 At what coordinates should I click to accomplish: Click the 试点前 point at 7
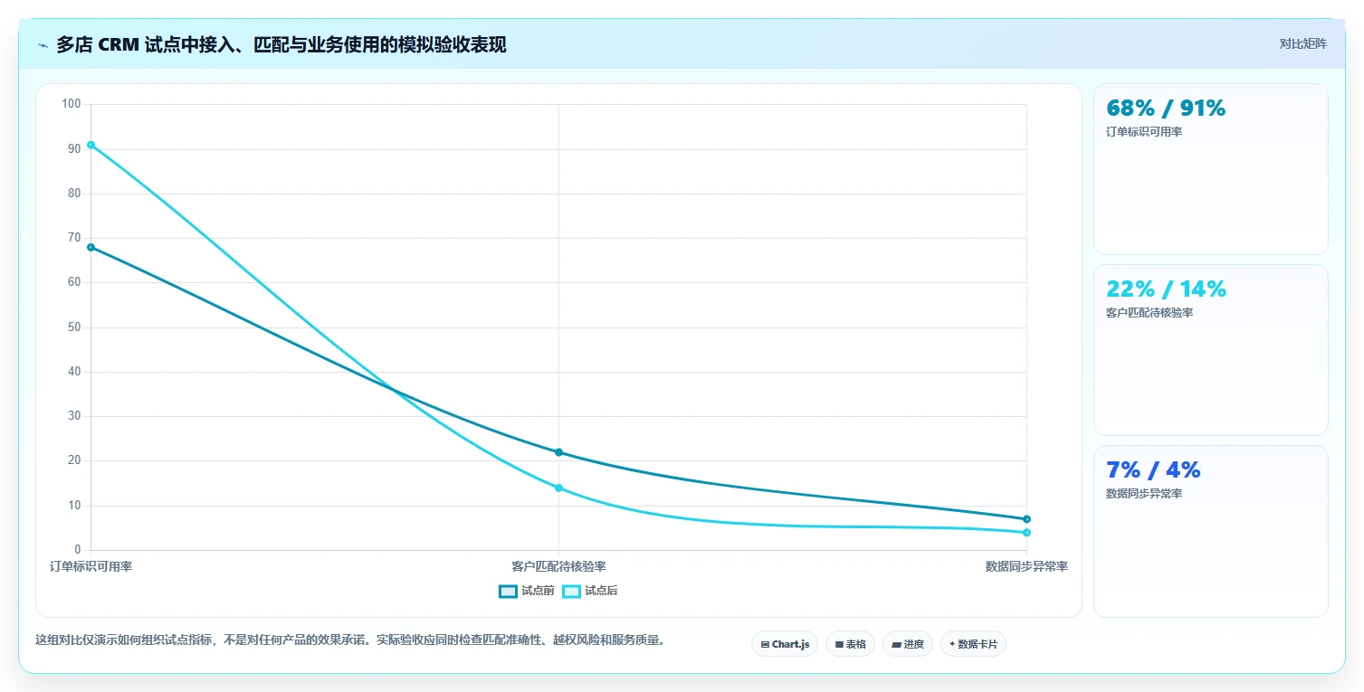[1026, 519]
